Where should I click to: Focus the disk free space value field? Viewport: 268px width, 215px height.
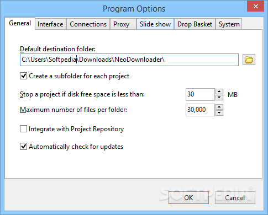(x=200, y=94)
